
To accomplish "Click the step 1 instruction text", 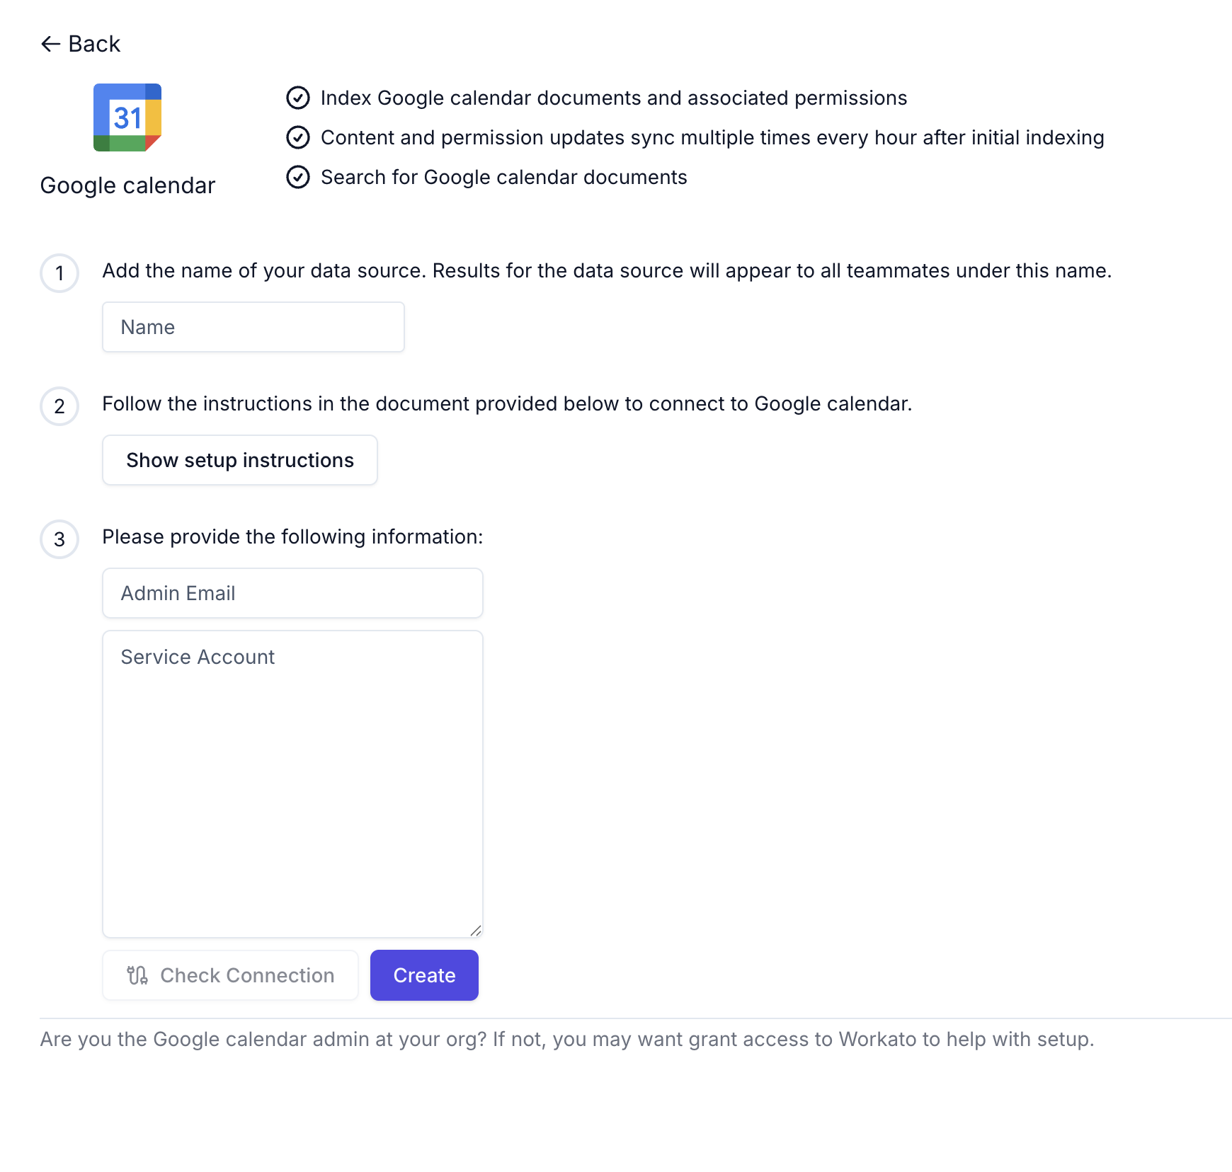I will (x=608, y=270).
